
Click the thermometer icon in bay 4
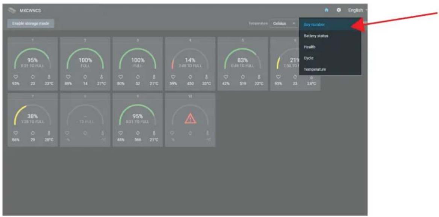[206, 76]
